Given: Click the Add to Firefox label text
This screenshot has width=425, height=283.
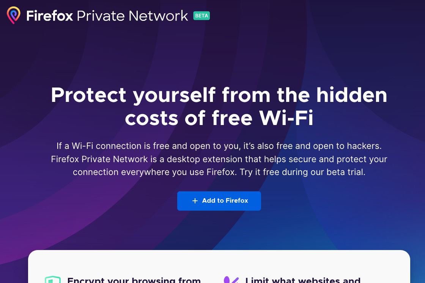Looking at the screenshot, I should 225,201.
